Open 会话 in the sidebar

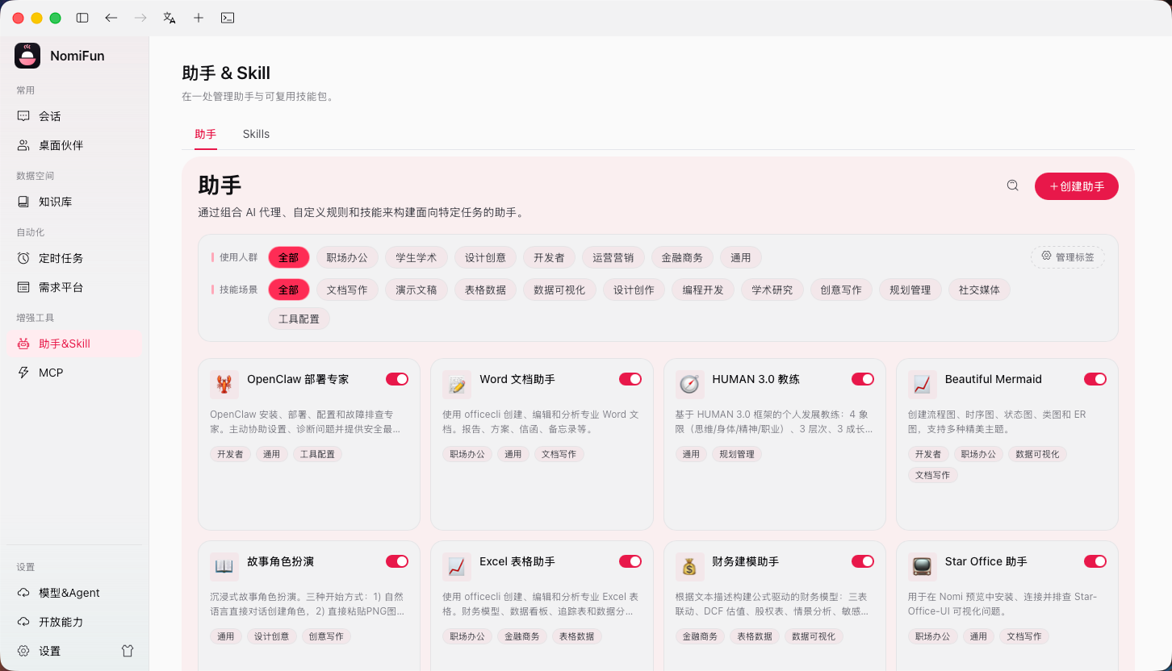tap(74, 116)
